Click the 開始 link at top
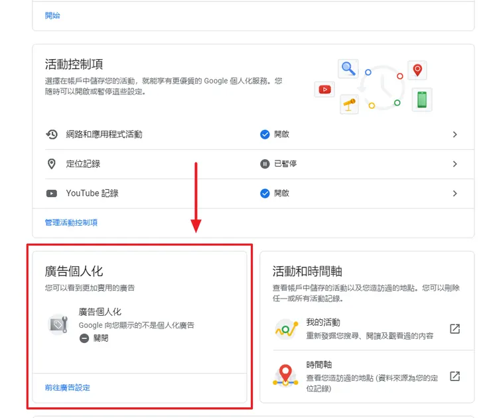Viewport: 491px width, 418px height. coord(52,16)
